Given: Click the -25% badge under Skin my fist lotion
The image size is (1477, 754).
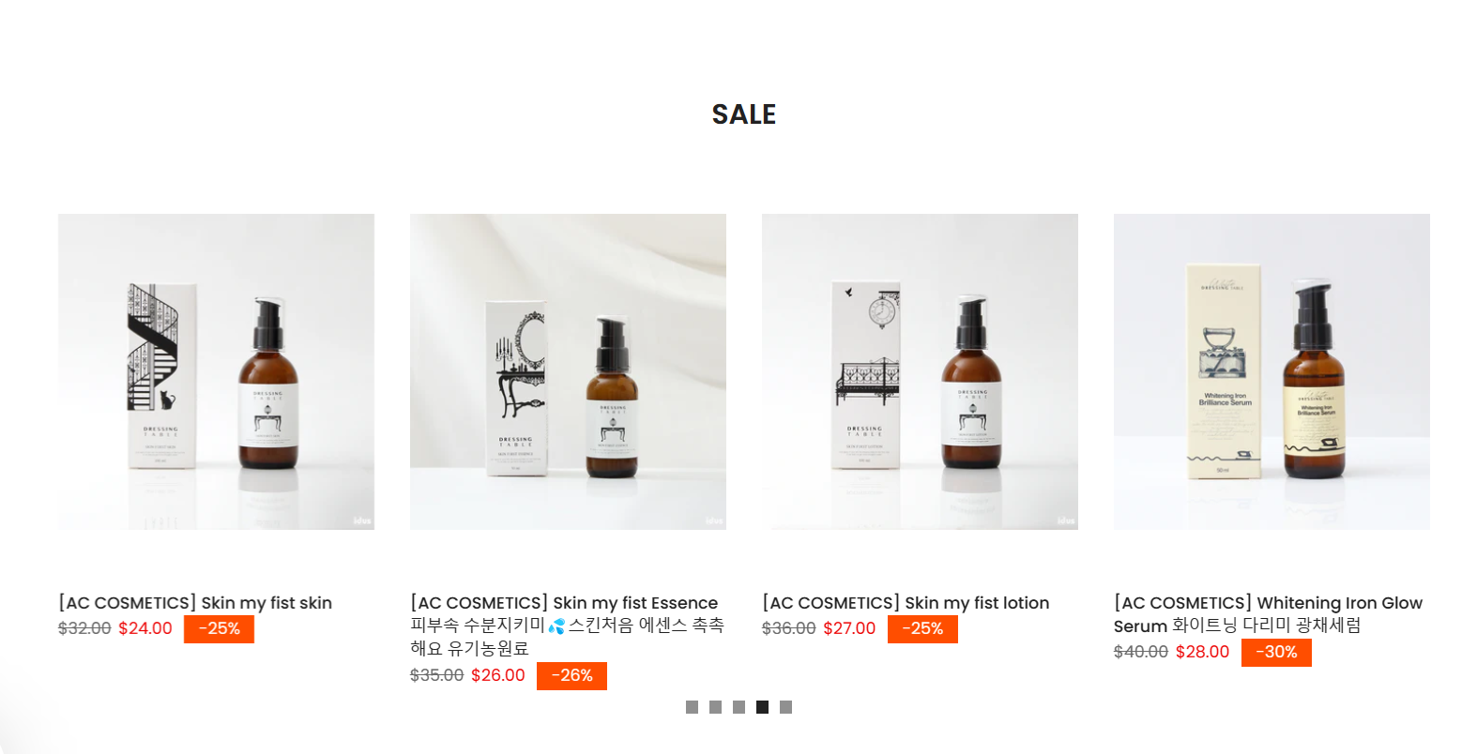Looking at the screenshot, I should click(x=922, y=629).
